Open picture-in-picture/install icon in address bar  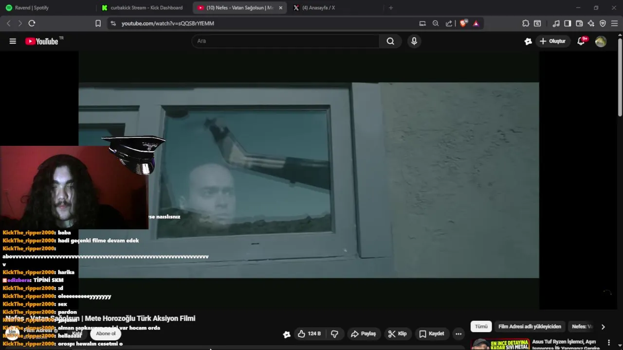click(x=422, y=23)
